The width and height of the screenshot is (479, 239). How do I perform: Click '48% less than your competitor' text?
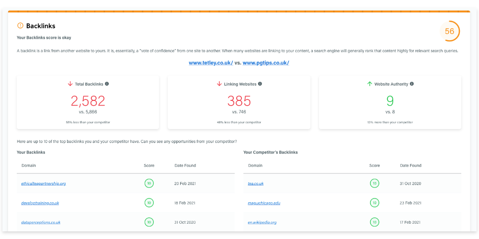(239, 122)
